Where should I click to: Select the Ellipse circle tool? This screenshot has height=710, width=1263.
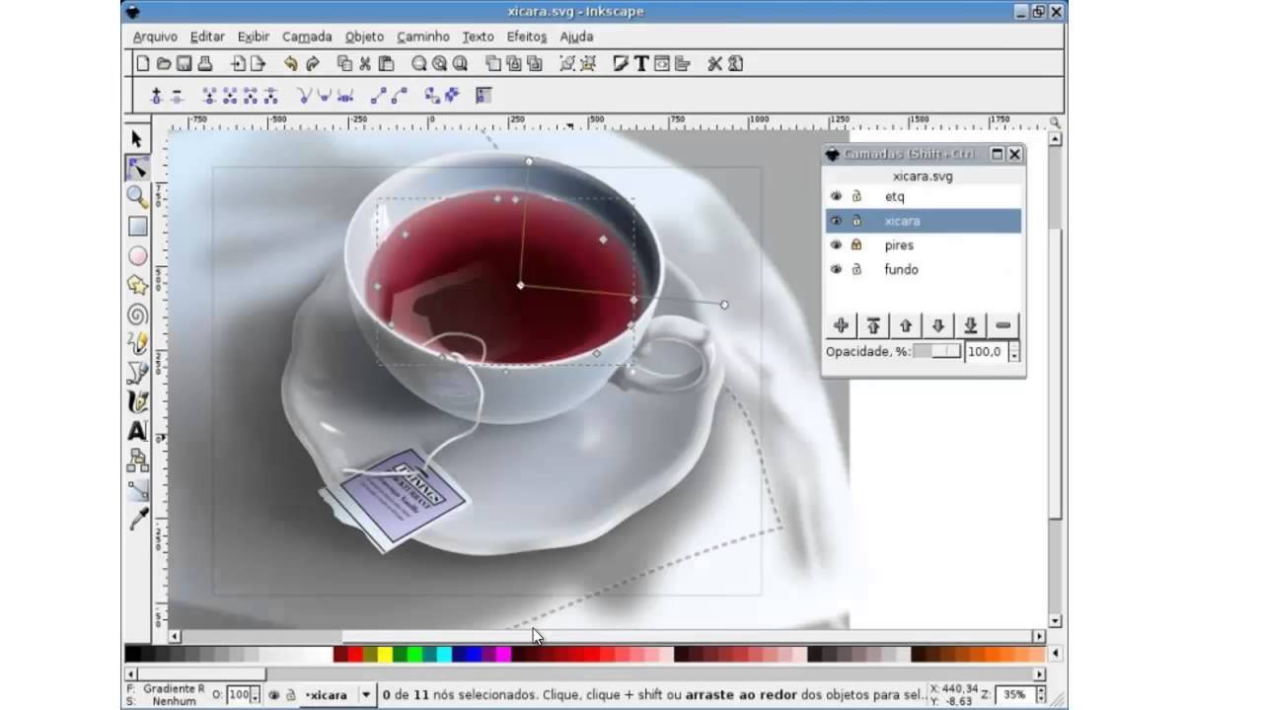[137, 255]
